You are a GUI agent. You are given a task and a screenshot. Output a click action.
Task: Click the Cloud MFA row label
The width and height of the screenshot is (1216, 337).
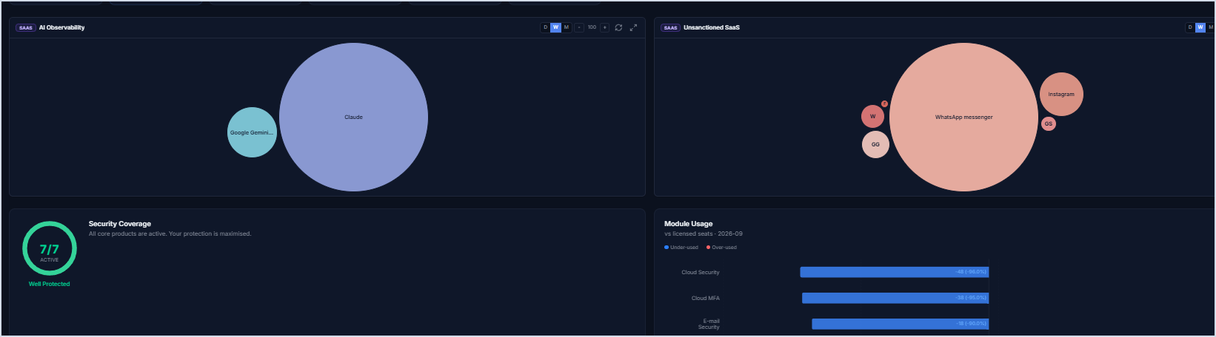(706, 298)
